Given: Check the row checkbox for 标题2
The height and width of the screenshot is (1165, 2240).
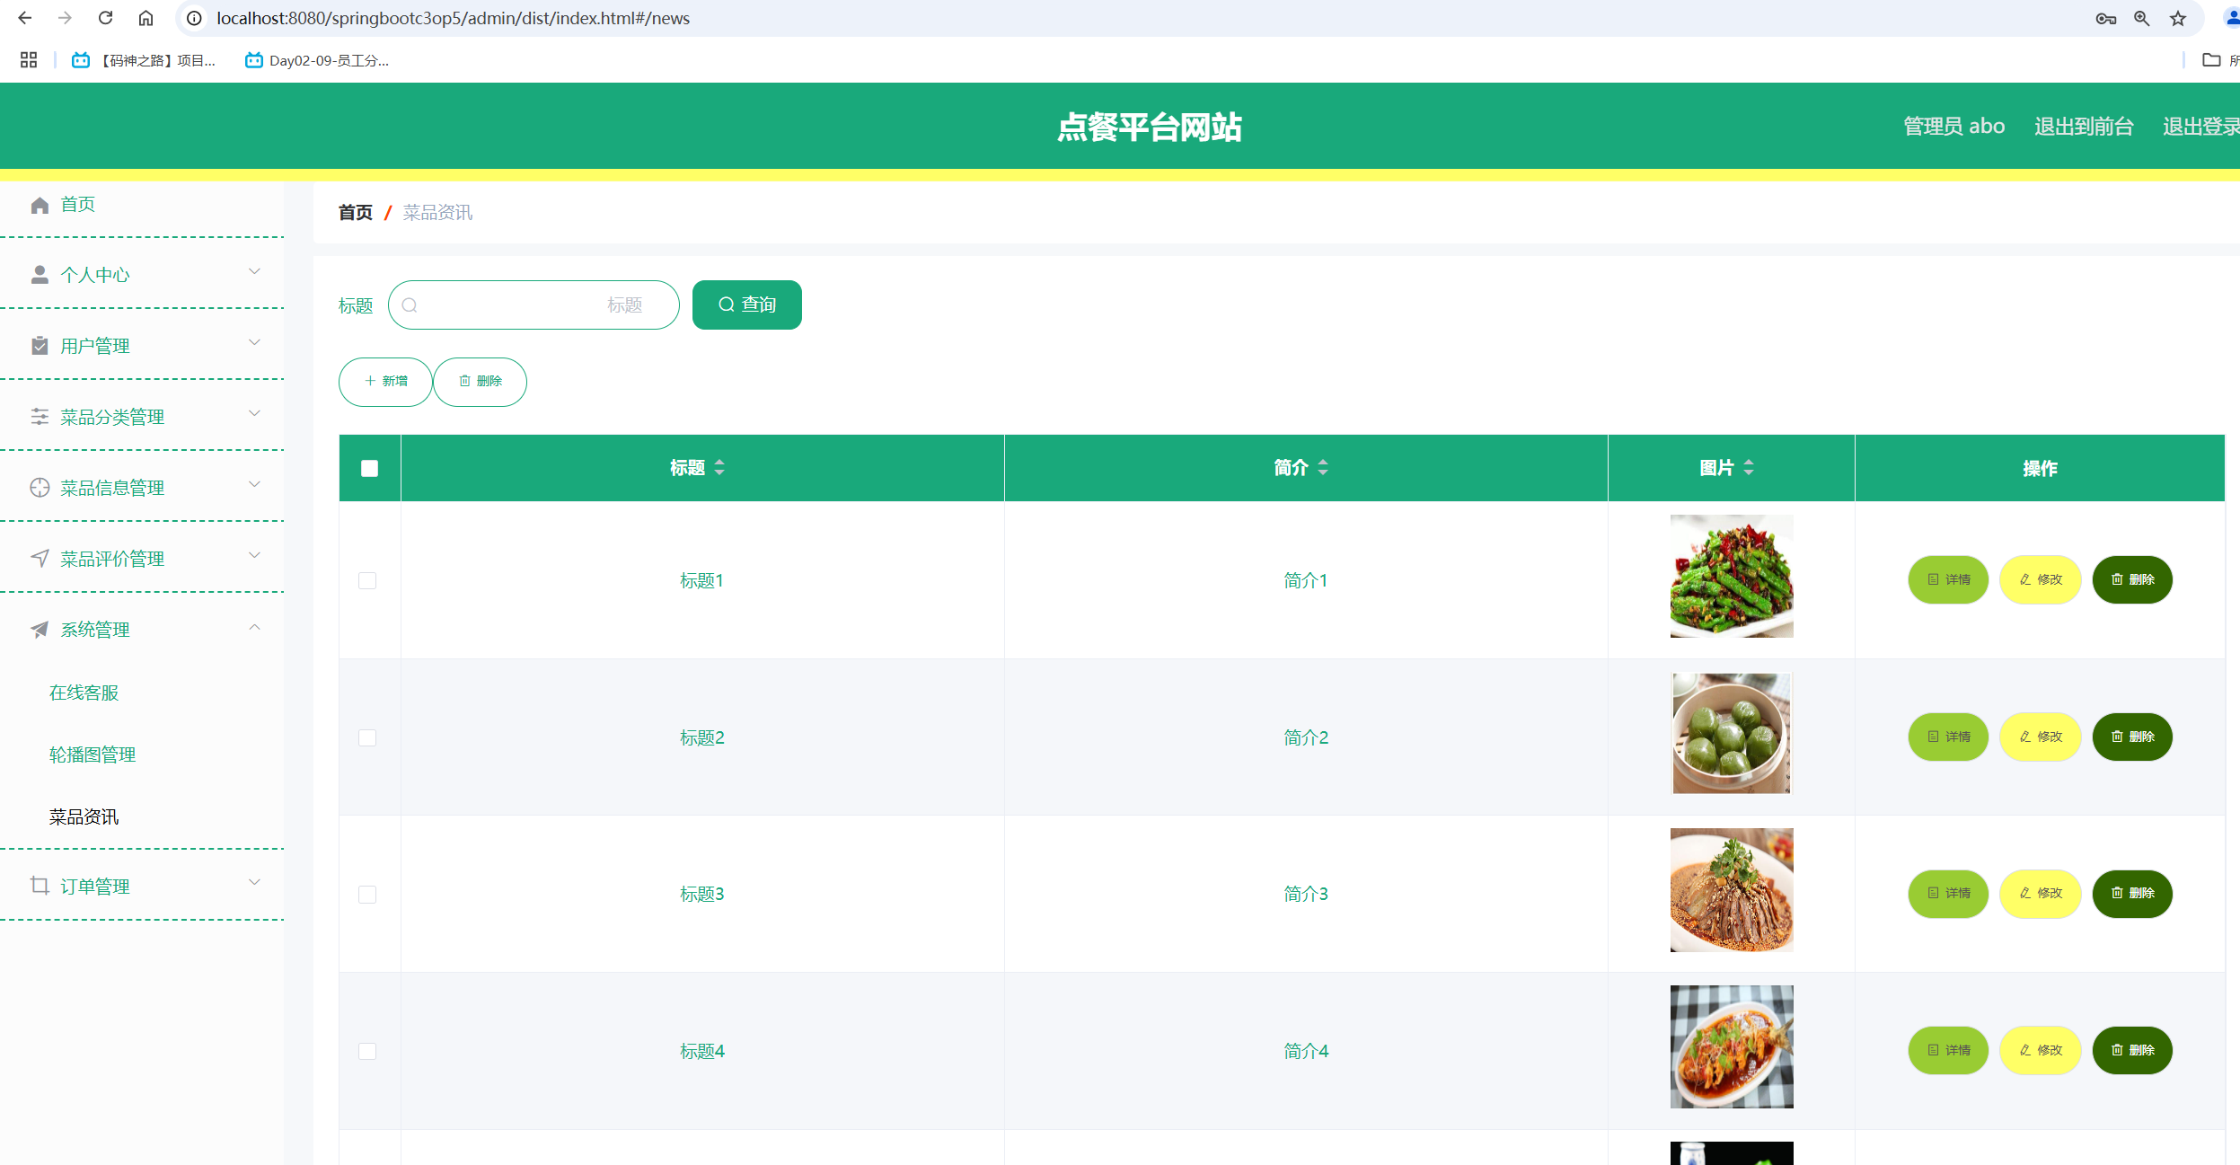Looking at the screenshot, I should (x=367, y=737).
